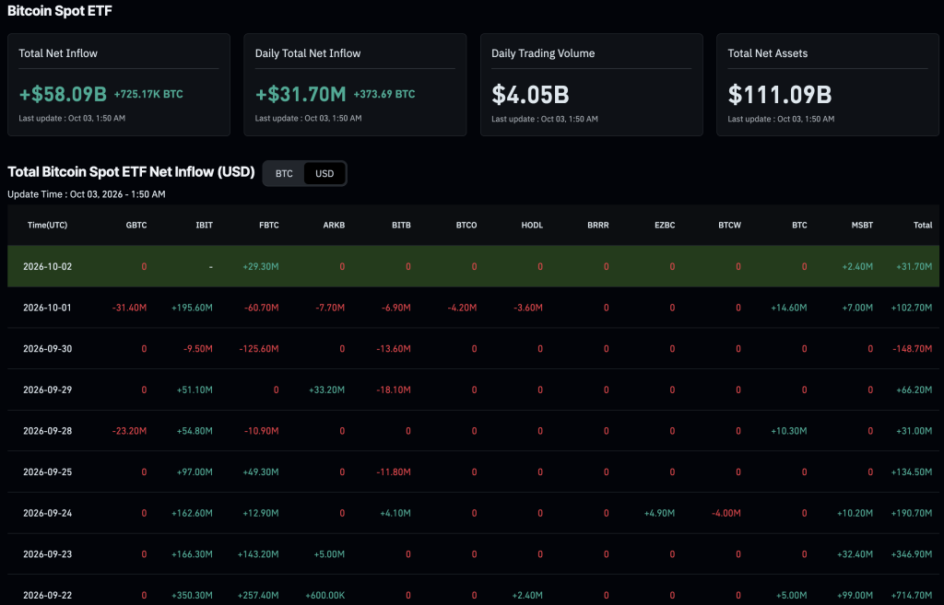Select the +99.00M MSBT inflow cell
Viewport: 944px width, 605px height.
point(855,596)
